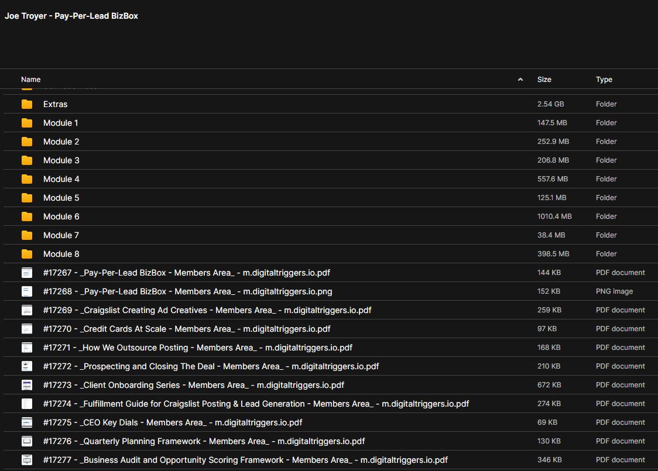Click the #17275 CEO Key Dials PDF icon
Viewport: 658px width, 471px height.
(27, 422)
